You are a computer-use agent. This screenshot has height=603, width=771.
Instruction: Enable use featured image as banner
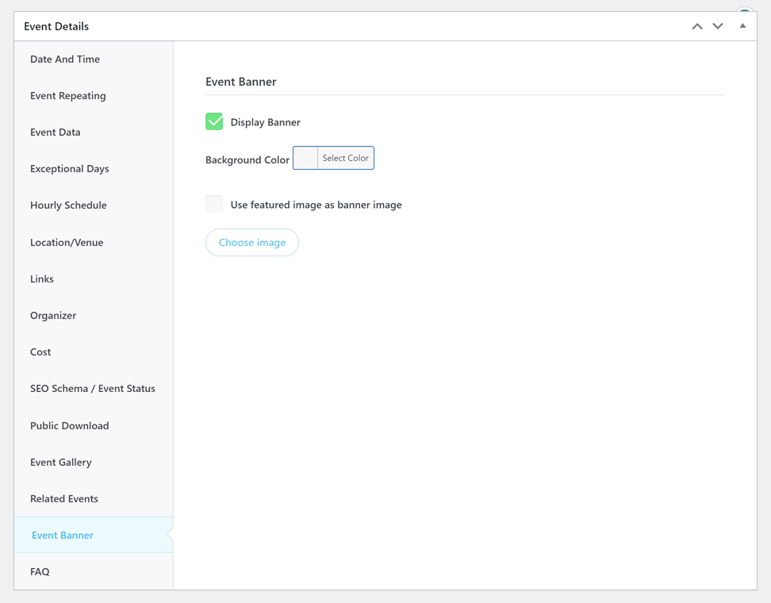click(214, 204)
